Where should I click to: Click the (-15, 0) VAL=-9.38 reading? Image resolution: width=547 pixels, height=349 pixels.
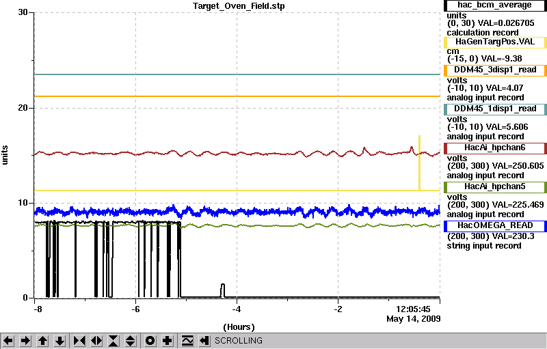tap(485, 59)
